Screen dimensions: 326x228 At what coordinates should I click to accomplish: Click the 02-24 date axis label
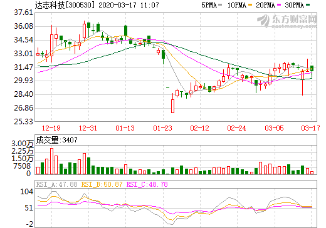pyautogui.click(x=236, y=128)
